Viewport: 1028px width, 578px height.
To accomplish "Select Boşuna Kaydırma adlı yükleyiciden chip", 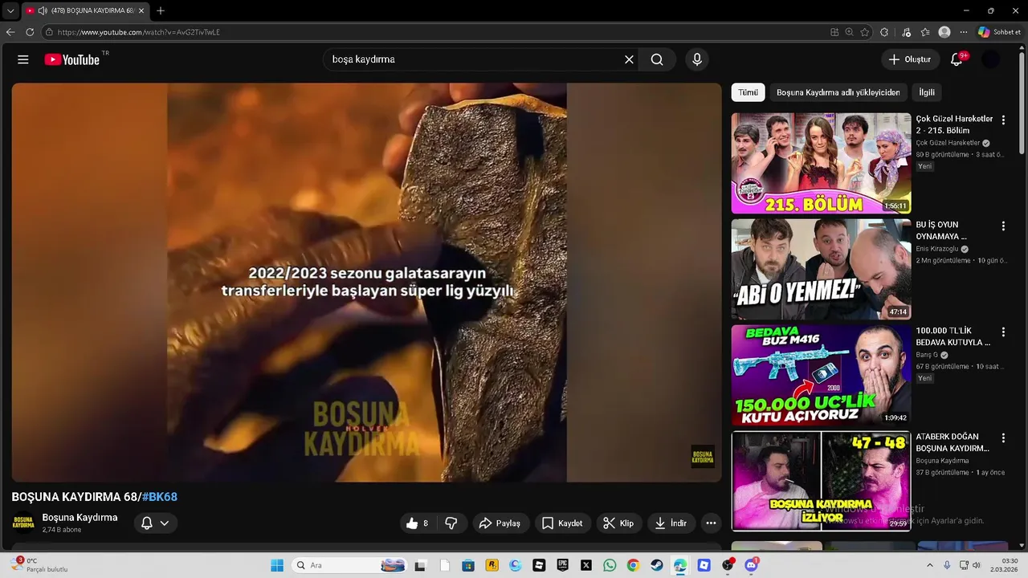I will 838,92.
